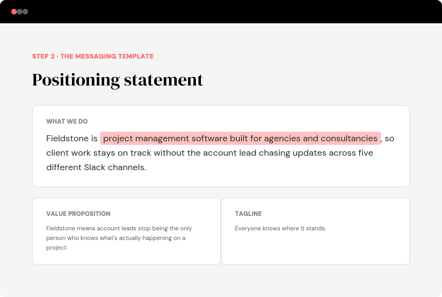Click the 'TAGLINE' card label
The image size is (442, 297).
point(248,214)
